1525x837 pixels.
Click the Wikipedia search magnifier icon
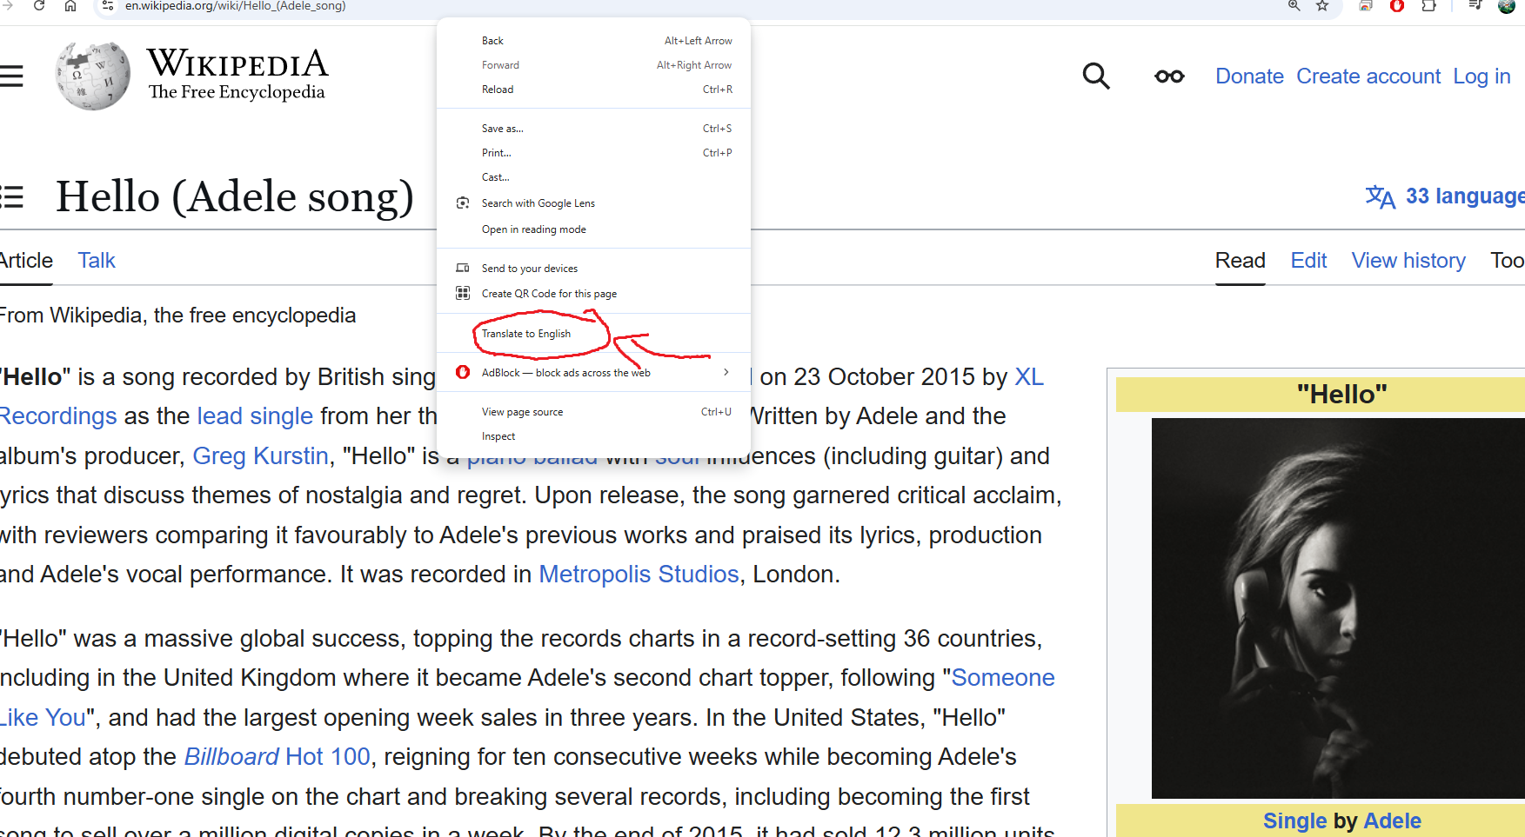pos(1095,76)
